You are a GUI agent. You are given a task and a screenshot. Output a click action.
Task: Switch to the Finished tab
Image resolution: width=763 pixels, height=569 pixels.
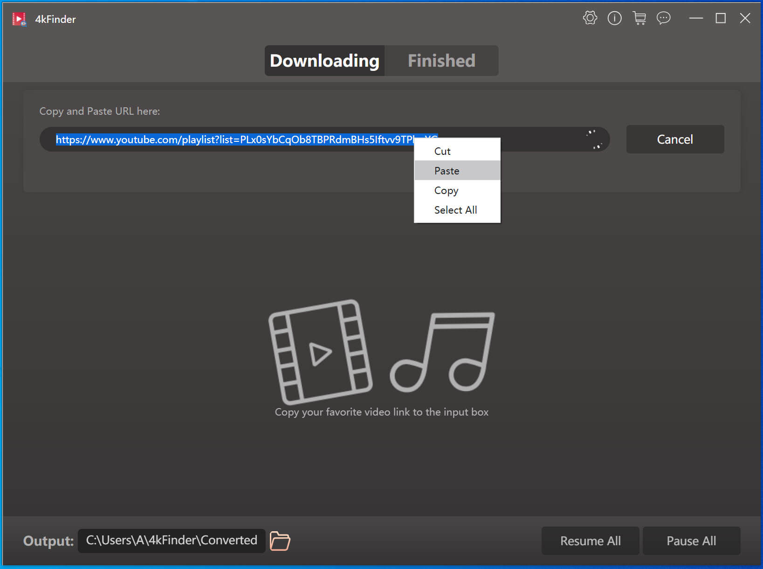point(441,61)
